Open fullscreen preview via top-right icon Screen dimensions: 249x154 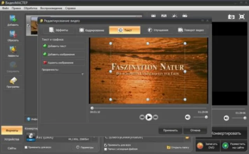point(242,16)
